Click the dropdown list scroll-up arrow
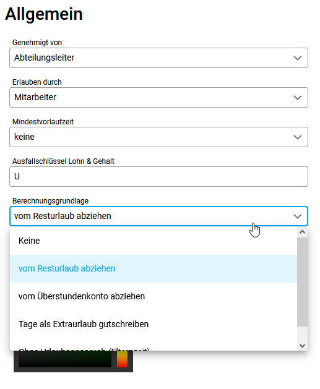 click(303, 232)
